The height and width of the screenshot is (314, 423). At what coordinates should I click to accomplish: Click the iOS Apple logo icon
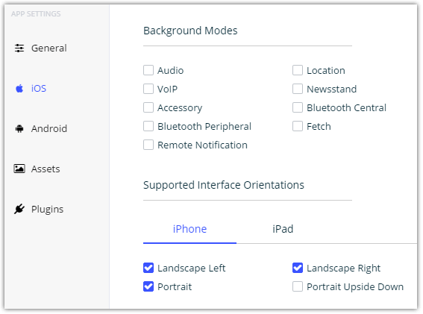pos(19,88)
